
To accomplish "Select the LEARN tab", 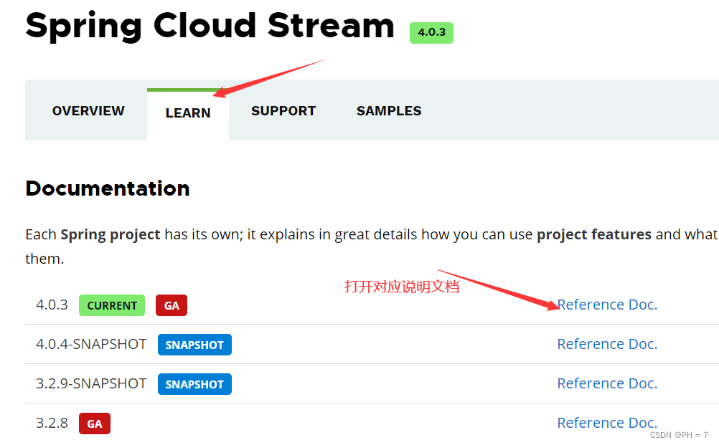I will point(187,113).
